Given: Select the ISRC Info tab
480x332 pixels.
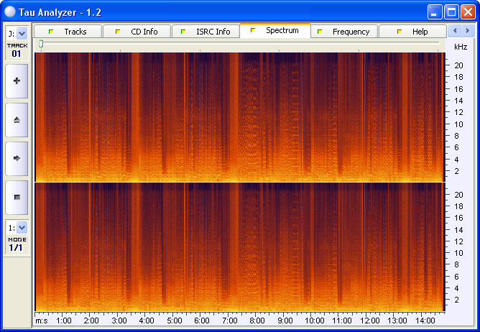Looking at the screenshot, I should point(206,32).
